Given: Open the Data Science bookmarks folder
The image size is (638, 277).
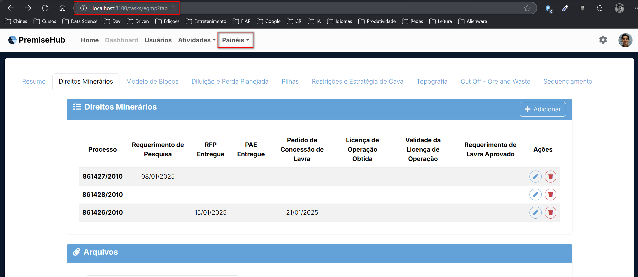Looking at the screenshot, I should click(x=80, y=21).
